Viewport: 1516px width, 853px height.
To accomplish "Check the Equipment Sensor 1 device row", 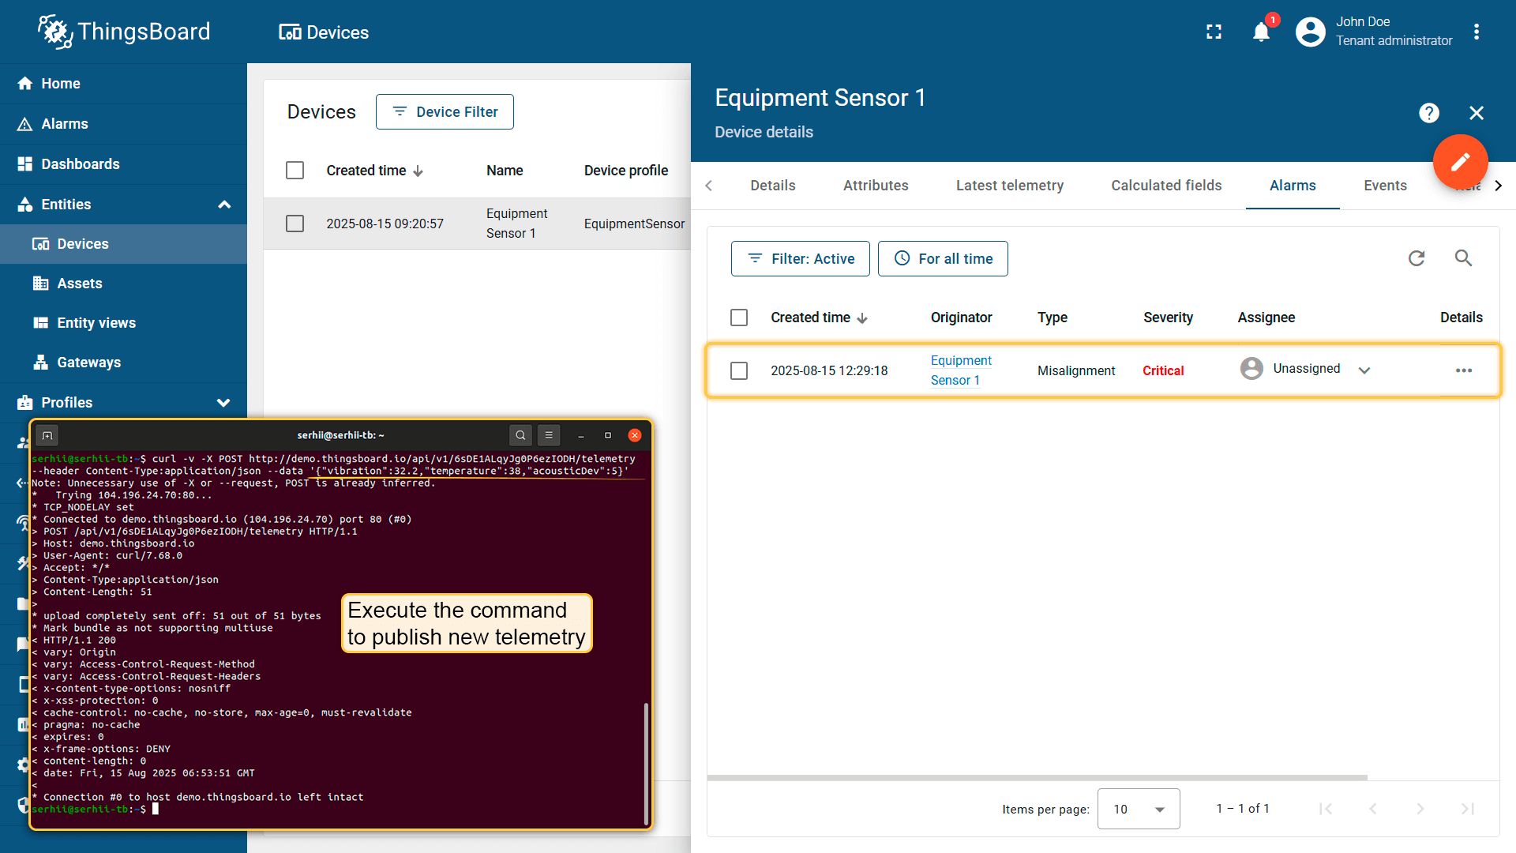I will pyautogui.click(x=295, y=224).
